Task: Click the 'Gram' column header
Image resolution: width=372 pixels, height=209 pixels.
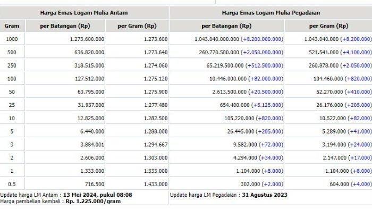Action: [12, 26]
